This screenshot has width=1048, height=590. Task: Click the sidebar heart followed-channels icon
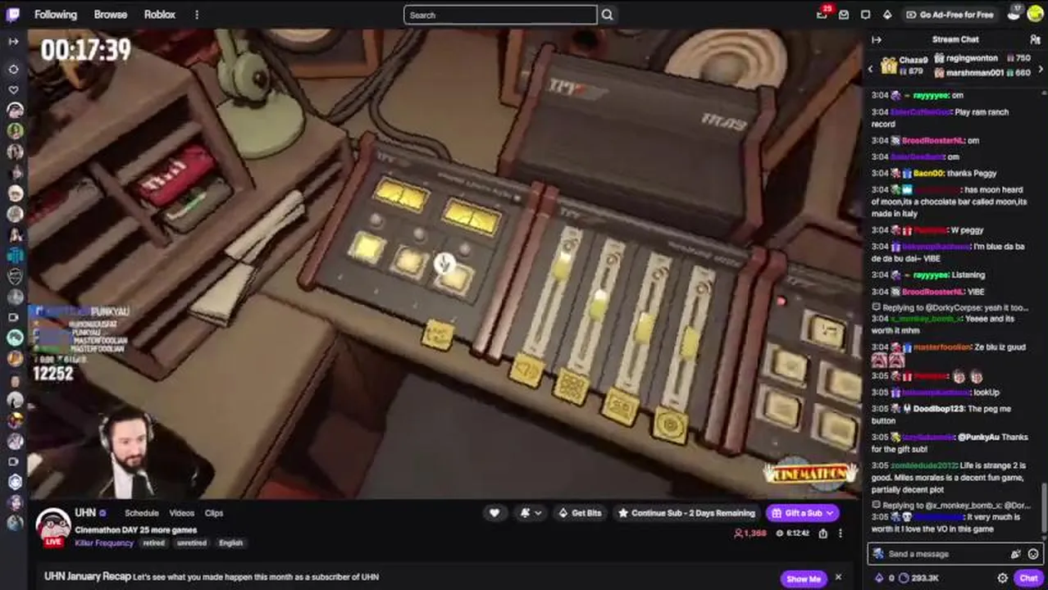point(13,90)
